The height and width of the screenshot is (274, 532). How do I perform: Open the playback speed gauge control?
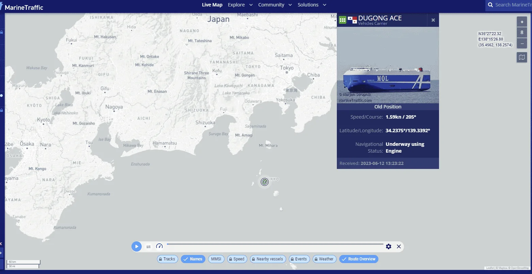(x=159, y=246)
